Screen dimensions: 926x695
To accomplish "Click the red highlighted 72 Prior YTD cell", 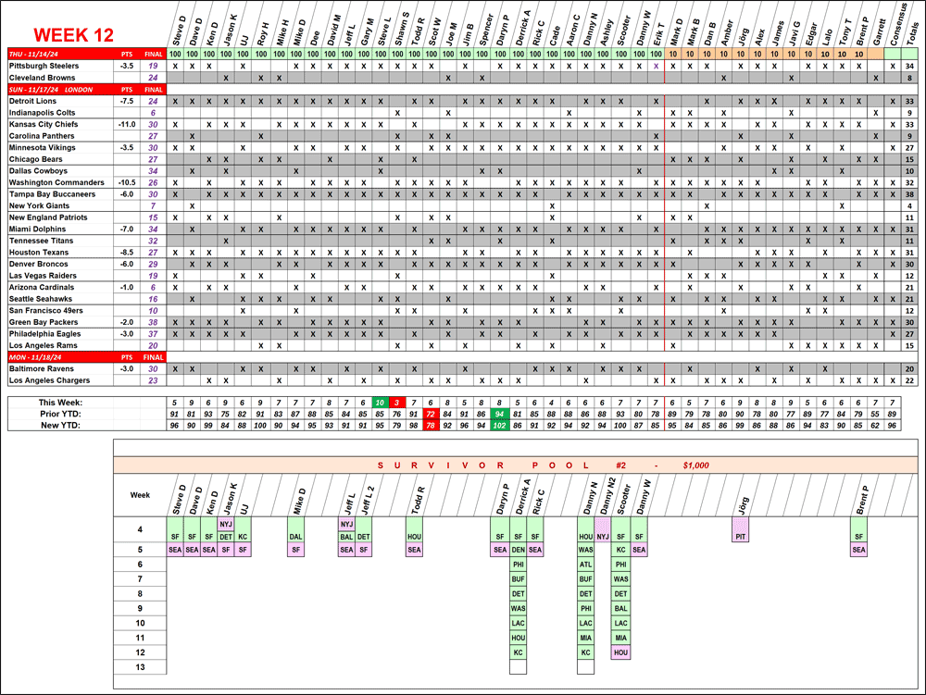I will pyautogui.click(x=431, y=414).
